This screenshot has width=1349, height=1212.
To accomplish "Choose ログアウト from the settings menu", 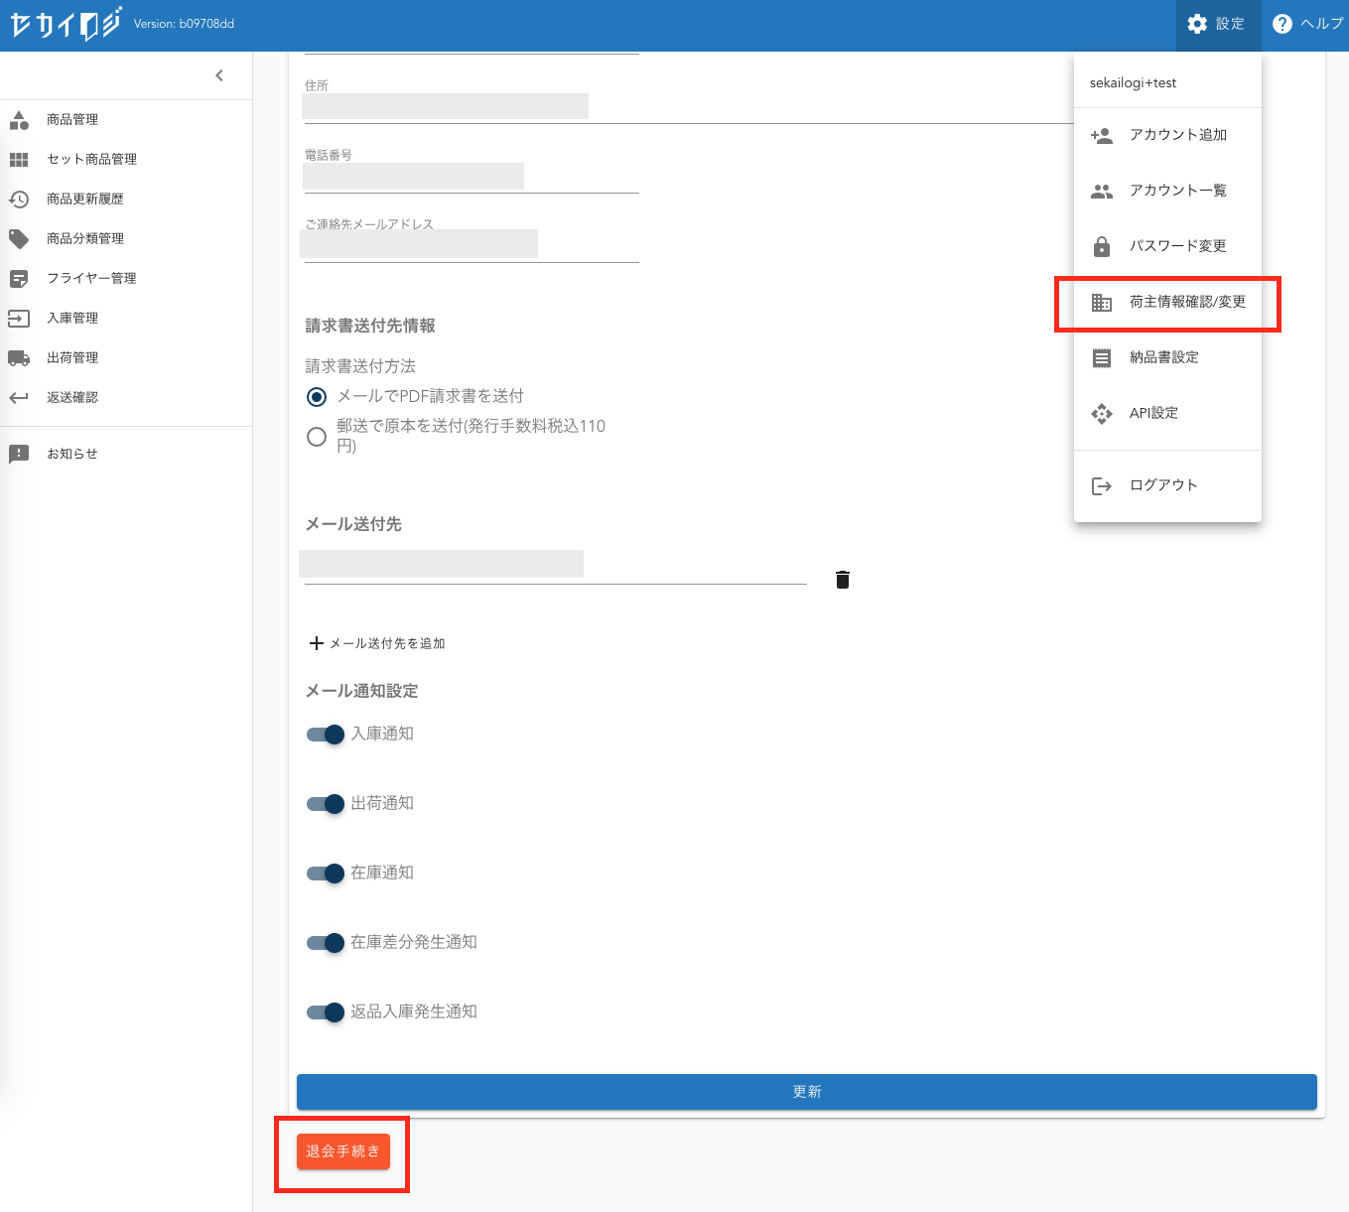I will [1162, 485].
